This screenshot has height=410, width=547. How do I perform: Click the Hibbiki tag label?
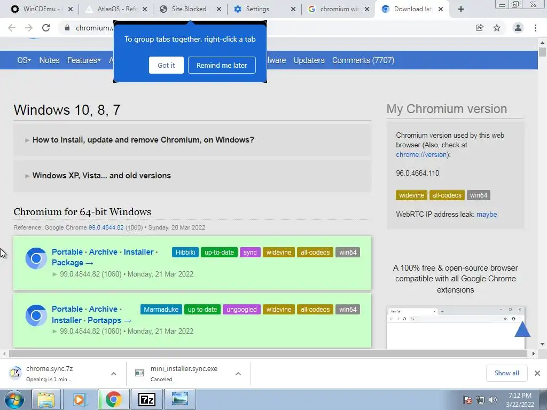(x=185, y=253)
